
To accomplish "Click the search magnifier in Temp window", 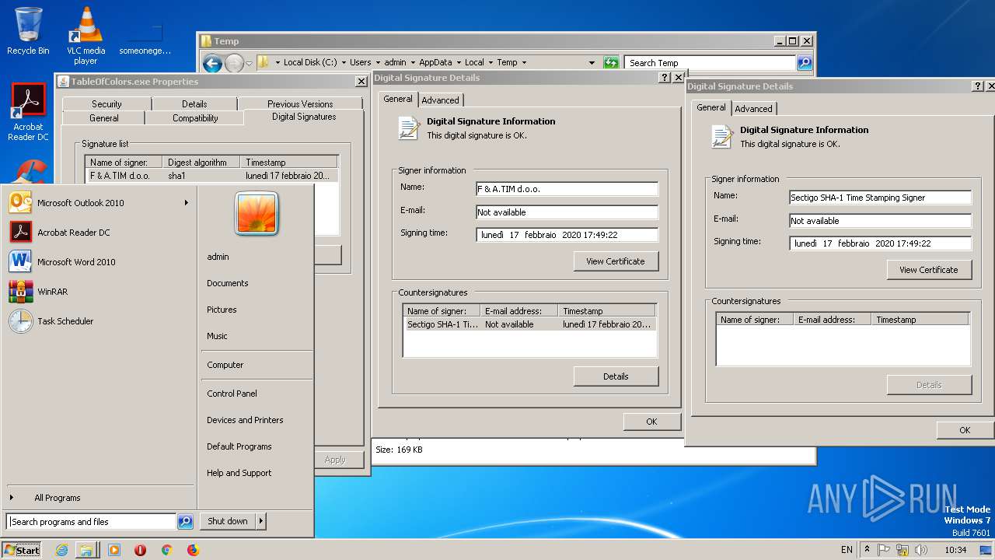I will [805, 63].
